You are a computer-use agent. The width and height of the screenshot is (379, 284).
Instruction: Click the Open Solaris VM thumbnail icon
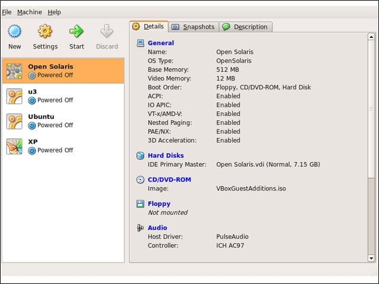pyautogui.click(x=14, y=71)
